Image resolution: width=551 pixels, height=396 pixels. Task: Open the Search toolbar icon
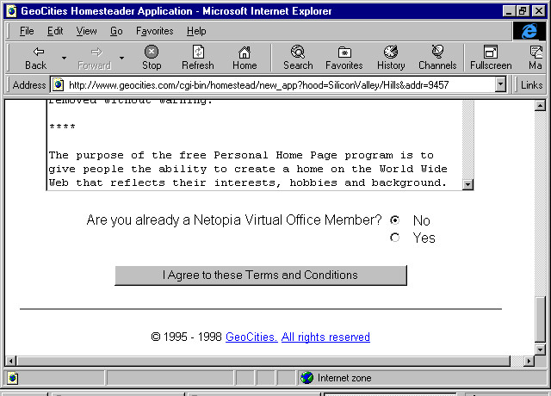(x=298, y=52)
